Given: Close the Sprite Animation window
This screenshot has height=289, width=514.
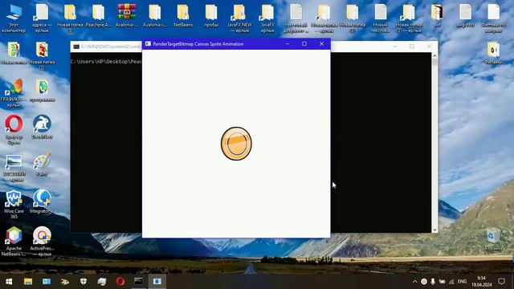Looking at the screenshot, I should click(x=321, y=43).
